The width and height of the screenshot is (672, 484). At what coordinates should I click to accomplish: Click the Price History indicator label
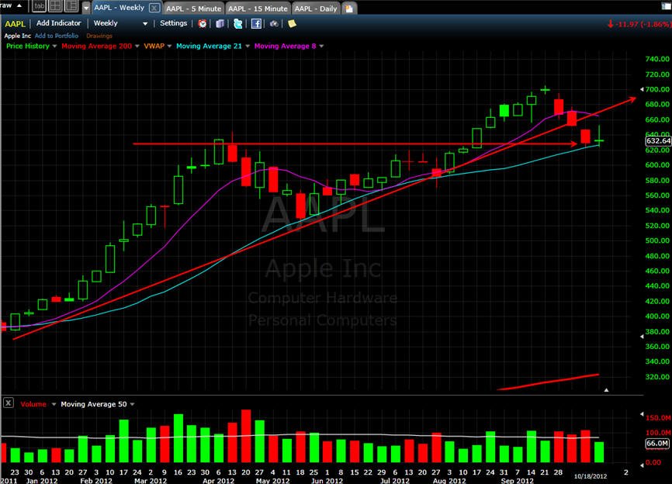tap(28, 46)
